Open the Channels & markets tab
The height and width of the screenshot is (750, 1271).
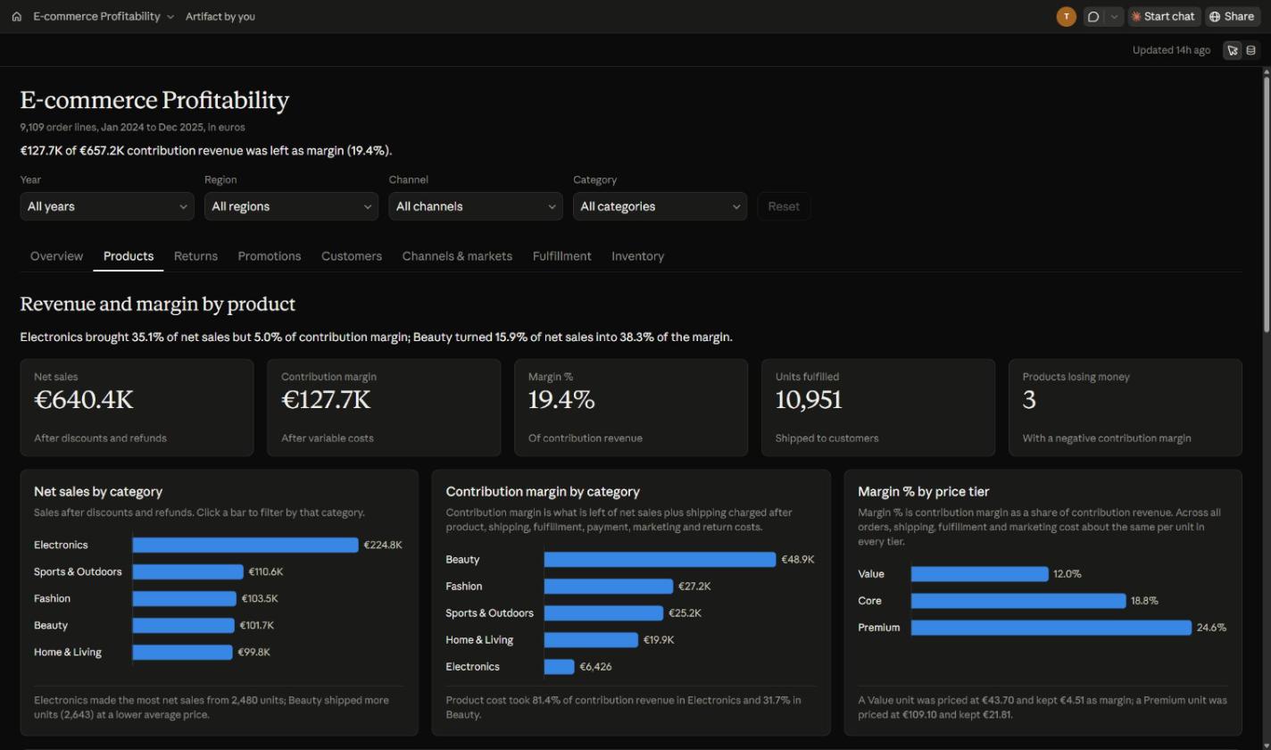457,256
